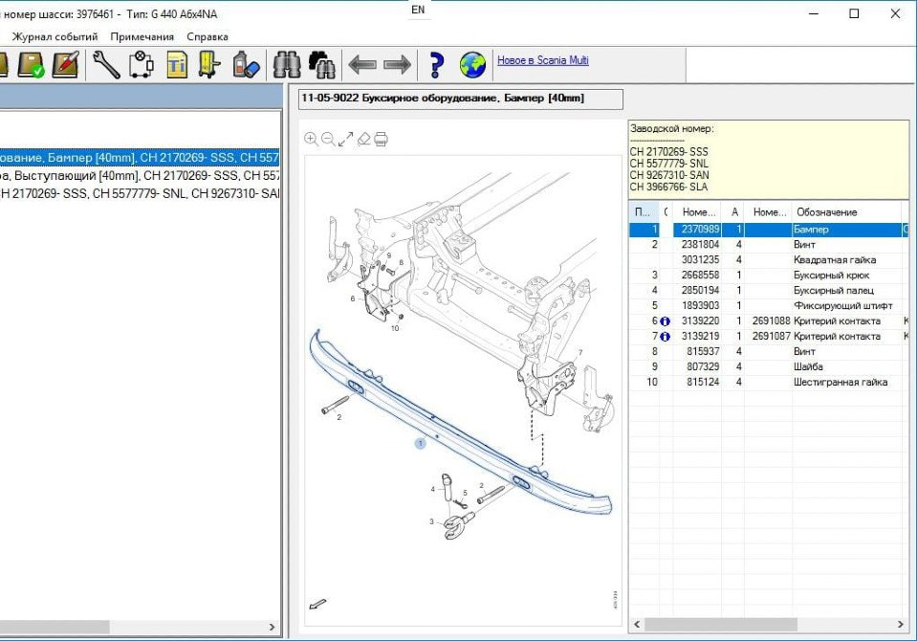
Task: Go forward with the right arrow
Action: tap(397, 65)
